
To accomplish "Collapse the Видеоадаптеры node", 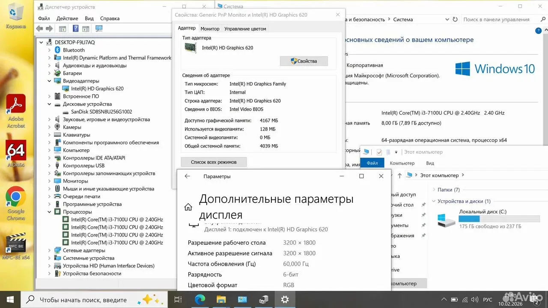I will tap(50, 81).
